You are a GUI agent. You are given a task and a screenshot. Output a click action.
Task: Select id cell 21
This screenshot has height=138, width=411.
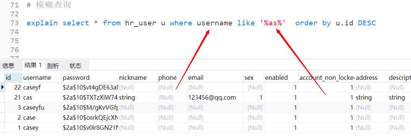tap(13, 98)
